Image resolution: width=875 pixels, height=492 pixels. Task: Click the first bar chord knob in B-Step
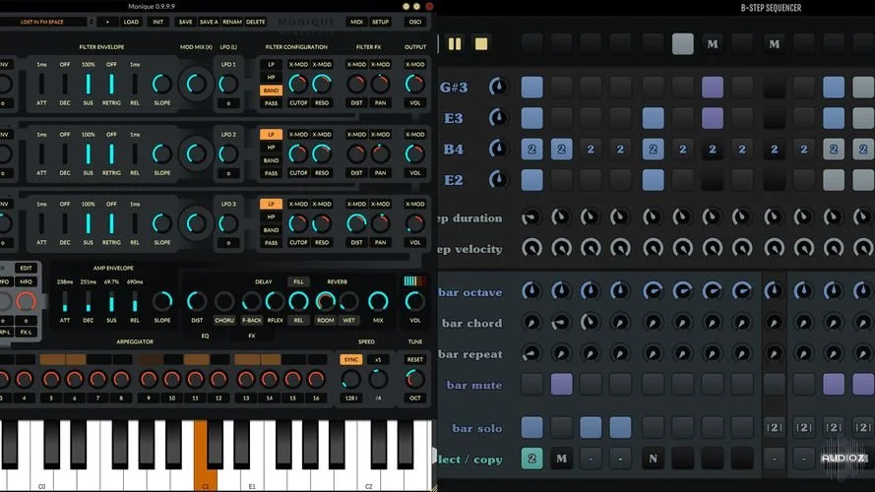click(531, 323)
